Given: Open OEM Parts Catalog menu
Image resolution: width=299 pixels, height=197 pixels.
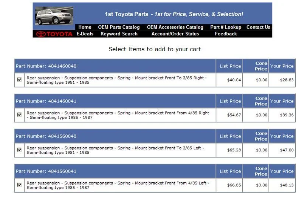Looking at the screenshot, I should (x=119, y=27).
